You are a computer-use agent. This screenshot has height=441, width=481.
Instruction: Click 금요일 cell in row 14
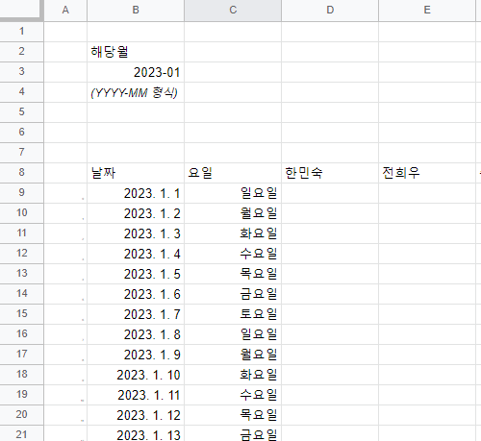233,294
